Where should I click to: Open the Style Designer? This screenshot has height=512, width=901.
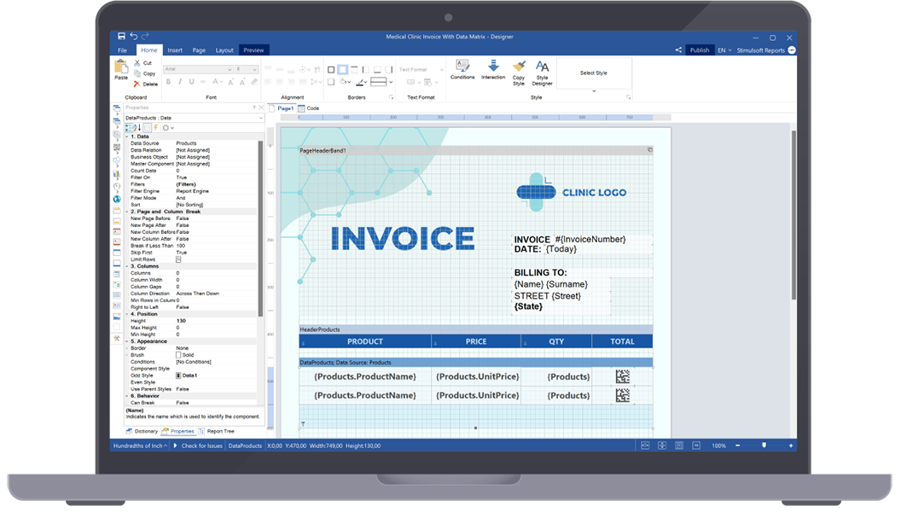coord(541,68)
